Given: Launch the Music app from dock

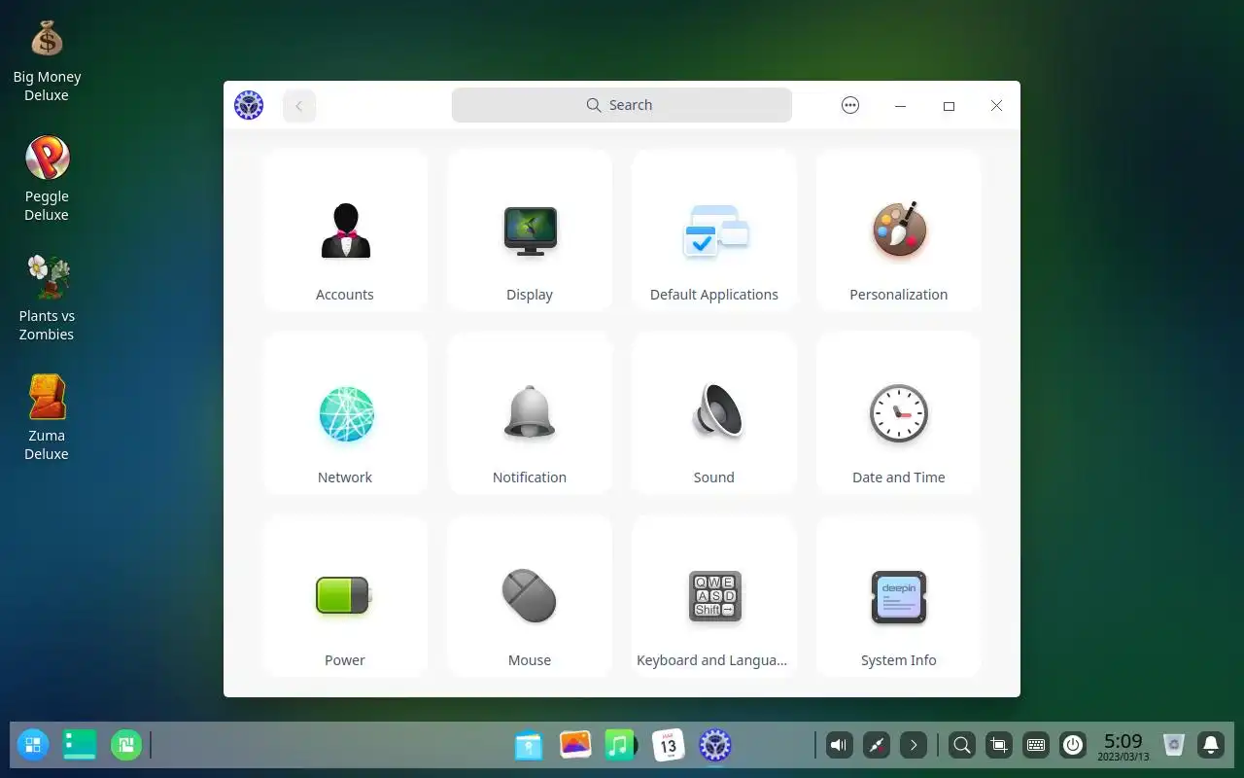Looking at the screenshot, I should click(x=621, y=746).
